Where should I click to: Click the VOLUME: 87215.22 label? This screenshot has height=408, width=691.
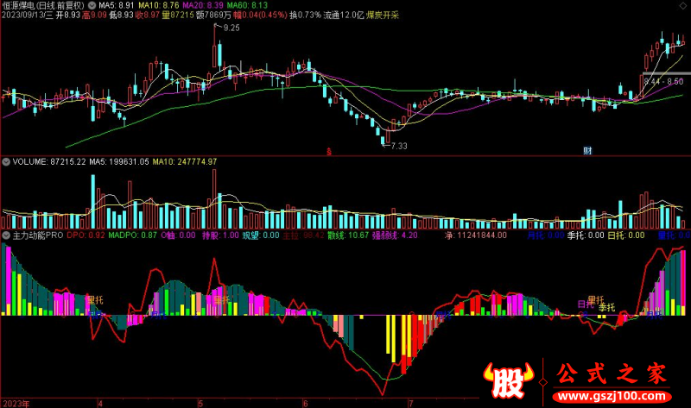point(49,162)
